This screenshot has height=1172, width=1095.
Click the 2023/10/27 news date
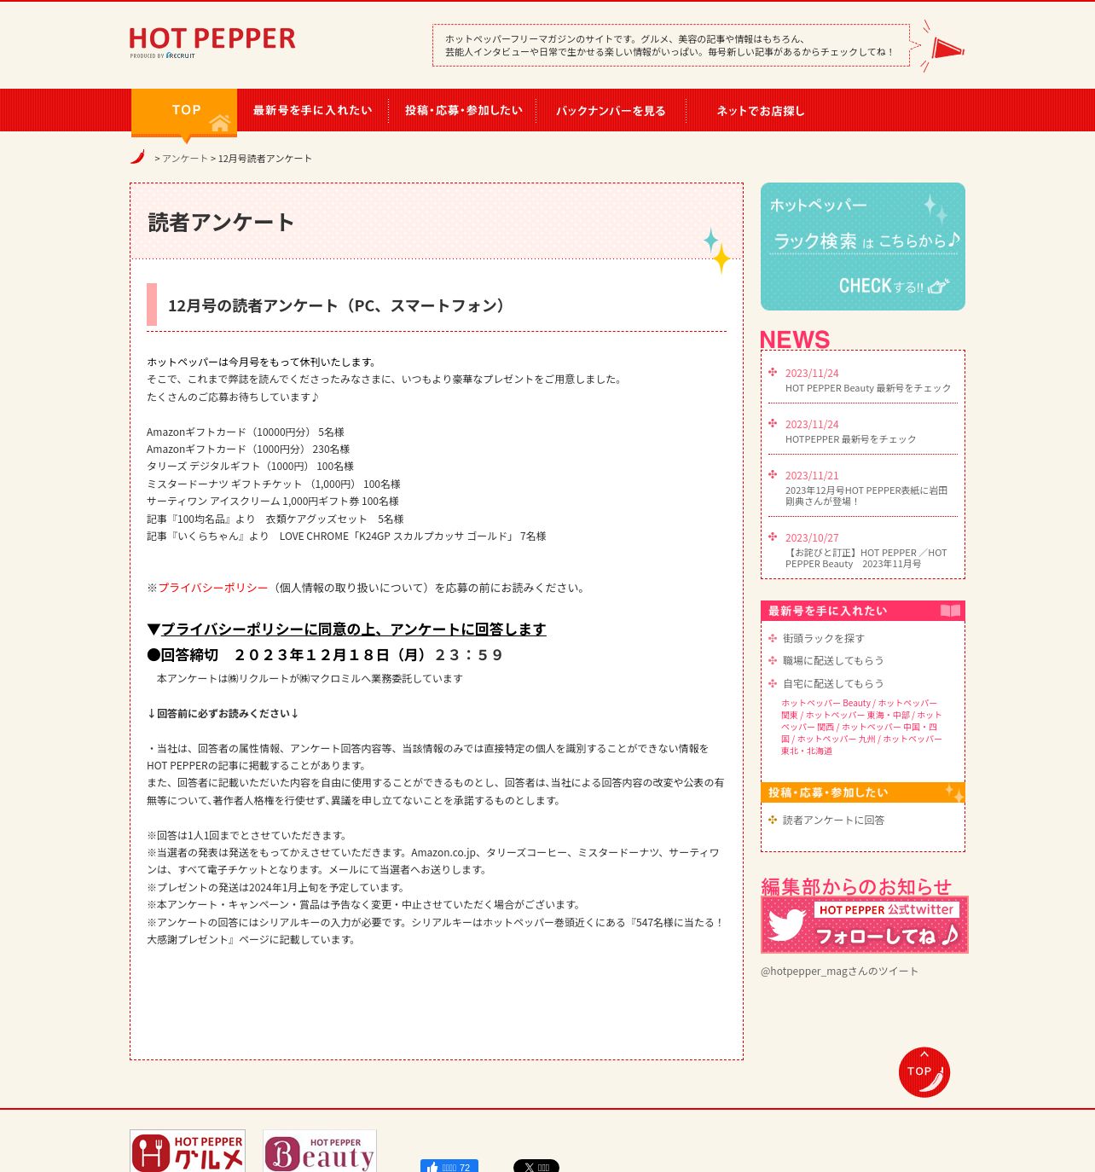[812, 538]
